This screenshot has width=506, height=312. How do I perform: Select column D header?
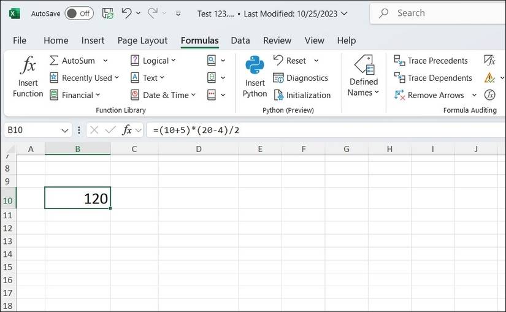199,149
